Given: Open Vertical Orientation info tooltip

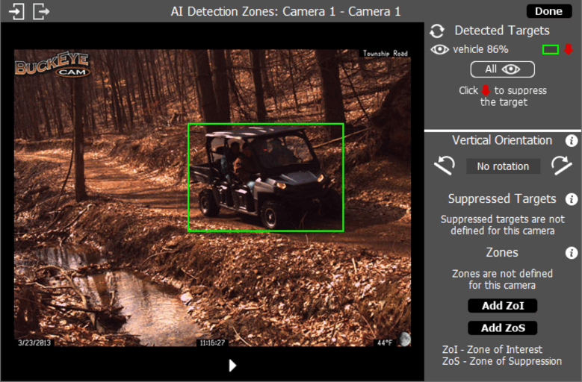Looking at the screenshot, I should coord(572,140).
